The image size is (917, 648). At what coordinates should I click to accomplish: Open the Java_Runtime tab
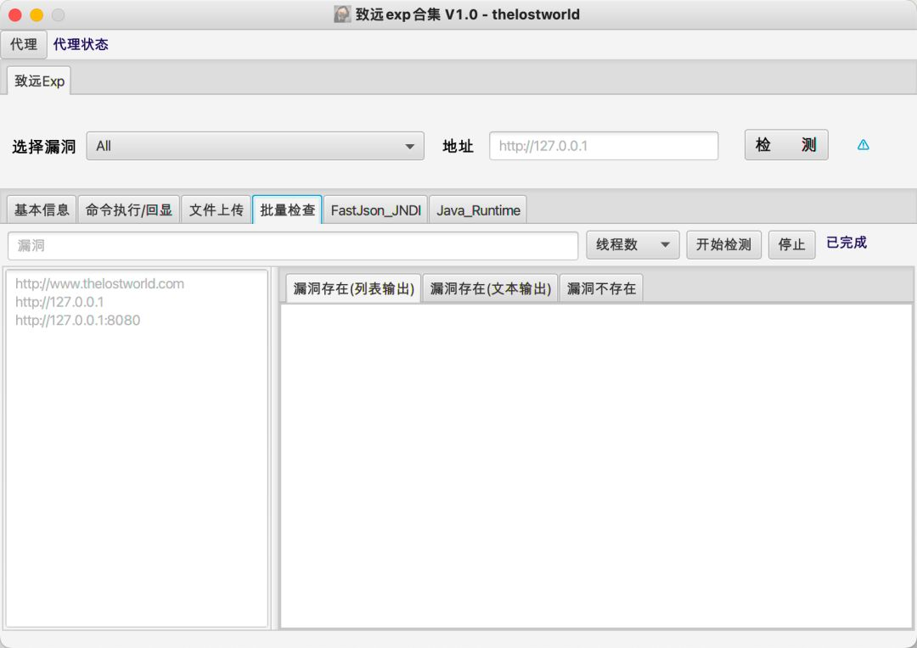pos(478,209)
